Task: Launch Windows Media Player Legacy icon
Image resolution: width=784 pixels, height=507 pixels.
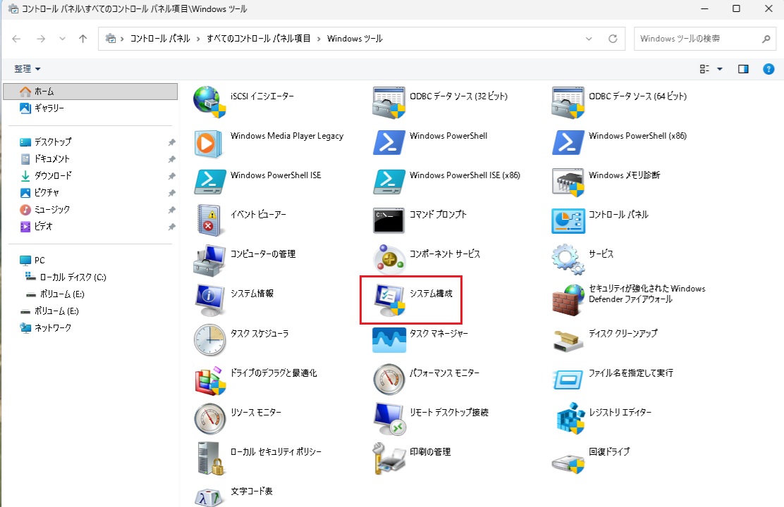Action: pyautogui.click(x=208, y=144)
